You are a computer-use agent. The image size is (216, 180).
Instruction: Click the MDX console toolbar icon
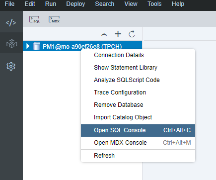pos(54,19)
